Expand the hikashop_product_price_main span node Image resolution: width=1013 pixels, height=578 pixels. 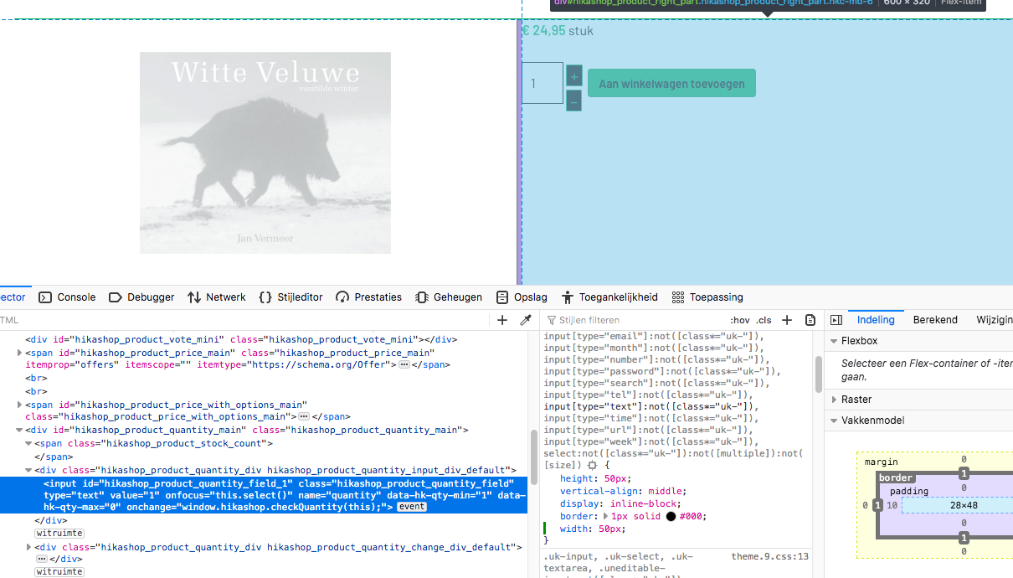[20, 354]
